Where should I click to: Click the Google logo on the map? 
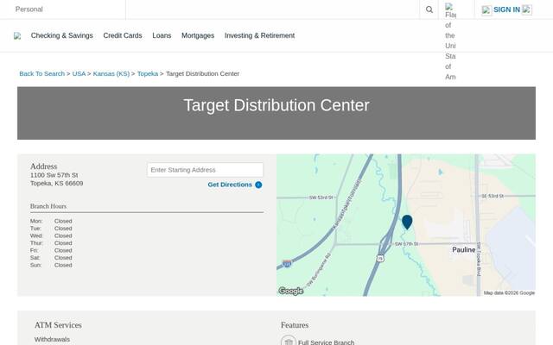[x=291, y=291]
